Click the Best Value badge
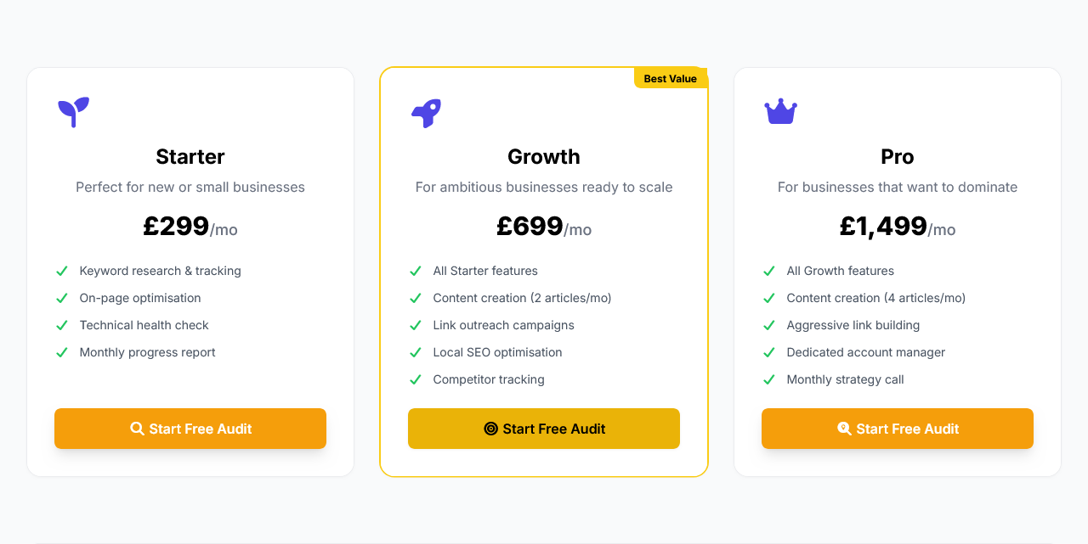Viewport: 1088px width, 544px height. click(x=670, y=79)
